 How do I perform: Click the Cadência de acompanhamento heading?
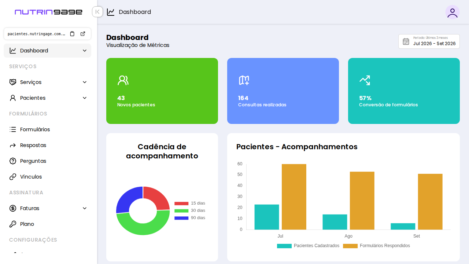tap(162, 151)
